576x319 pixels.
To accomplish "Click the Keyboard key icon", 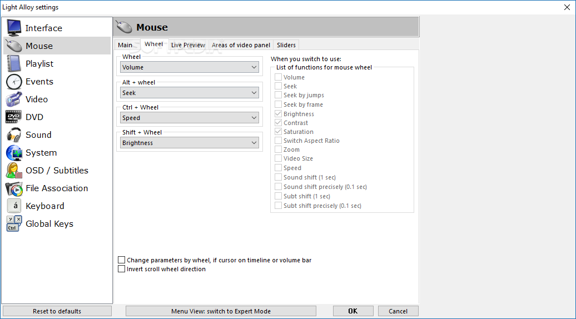I will click(14, 206).
